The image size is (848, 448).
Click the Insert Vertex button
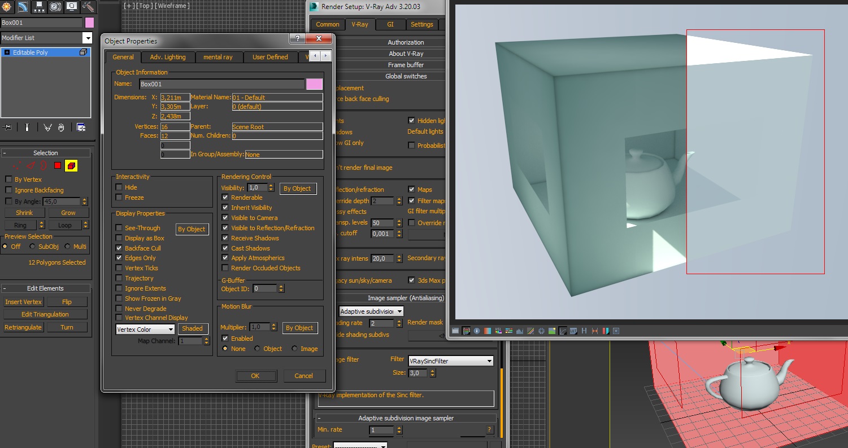pyautogui.click(x=24, y=302)
